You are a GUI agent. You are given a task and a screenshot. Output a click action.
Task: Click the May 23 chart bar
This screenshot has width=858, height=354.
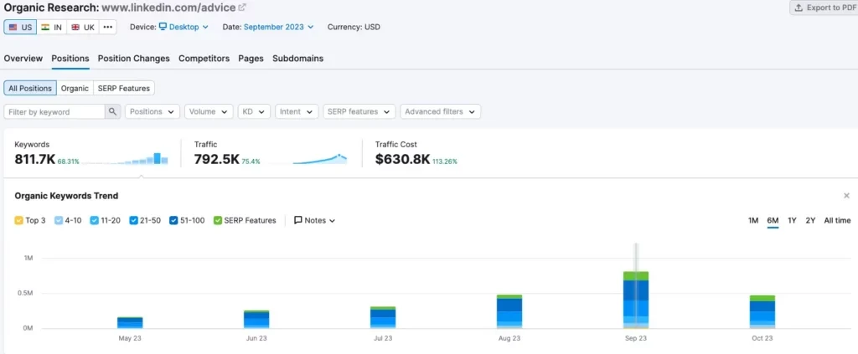point(130,323)
